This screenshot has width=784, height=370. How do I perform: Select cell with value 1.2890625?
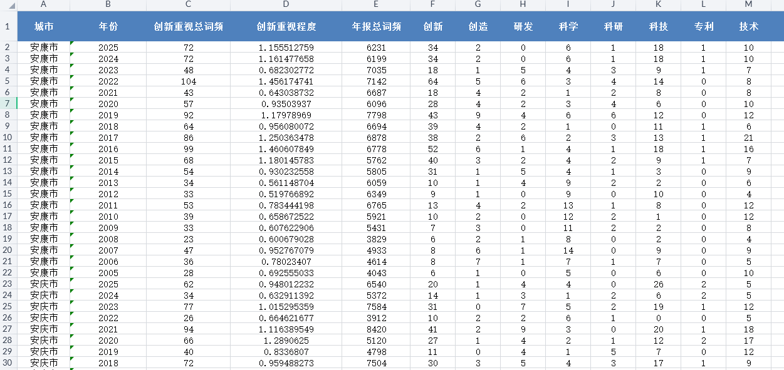[286, 340]
